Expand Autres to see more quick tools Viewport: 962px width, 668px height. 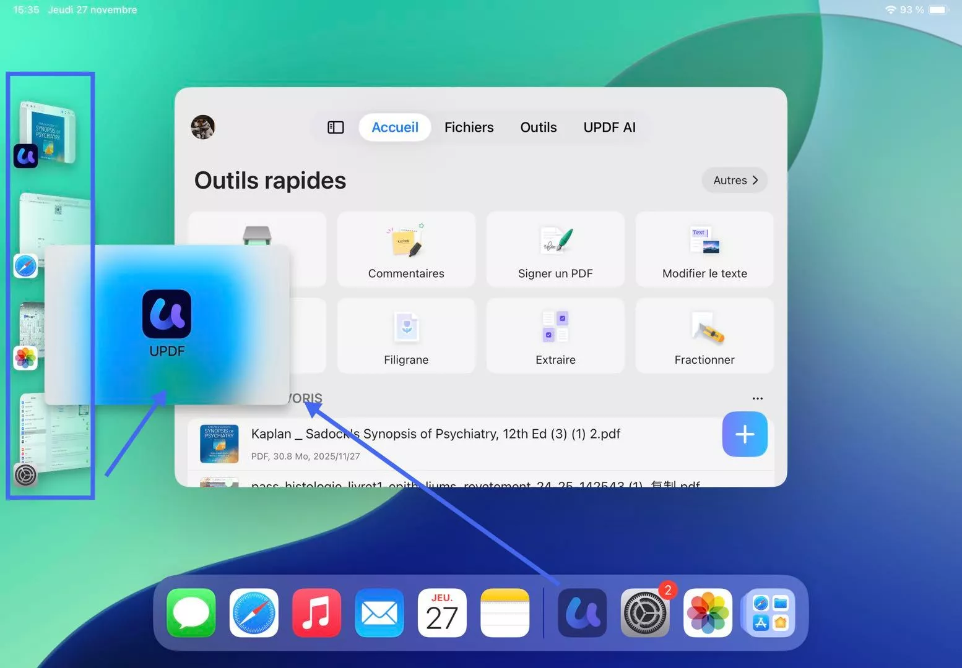point(734,180)
